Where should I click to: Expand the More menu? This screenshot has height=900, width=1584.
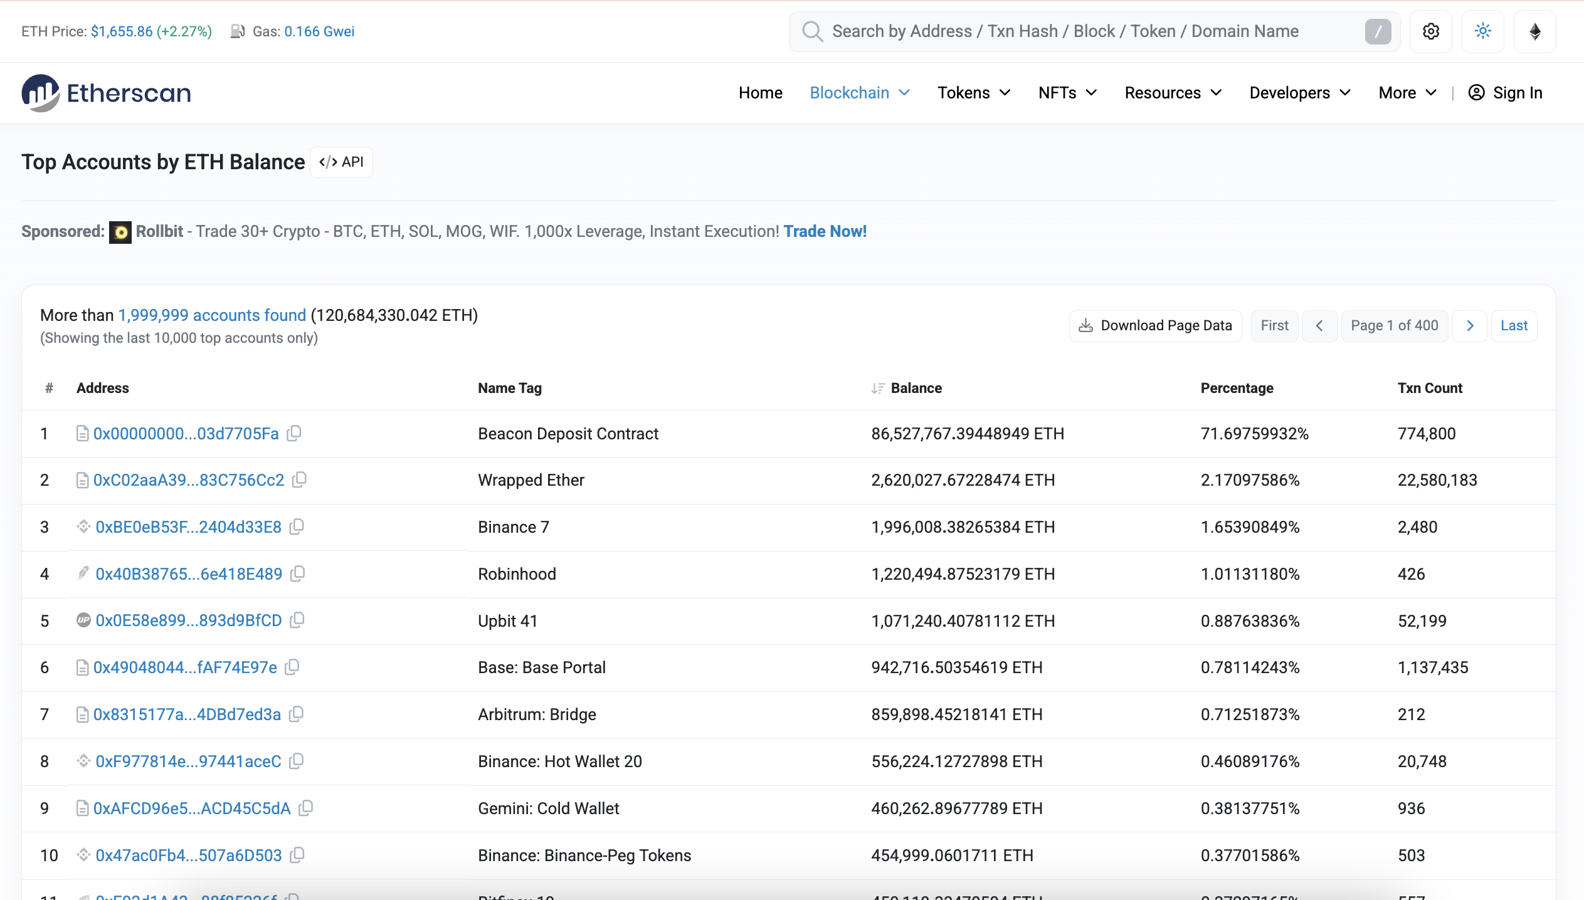tap(1407, 93)
